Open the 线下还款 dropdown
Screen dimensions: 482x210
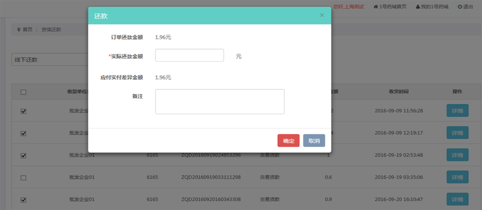coord(49,60)
